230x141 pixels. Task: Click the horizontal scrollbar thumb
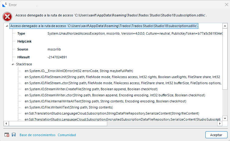click(58, 124)
